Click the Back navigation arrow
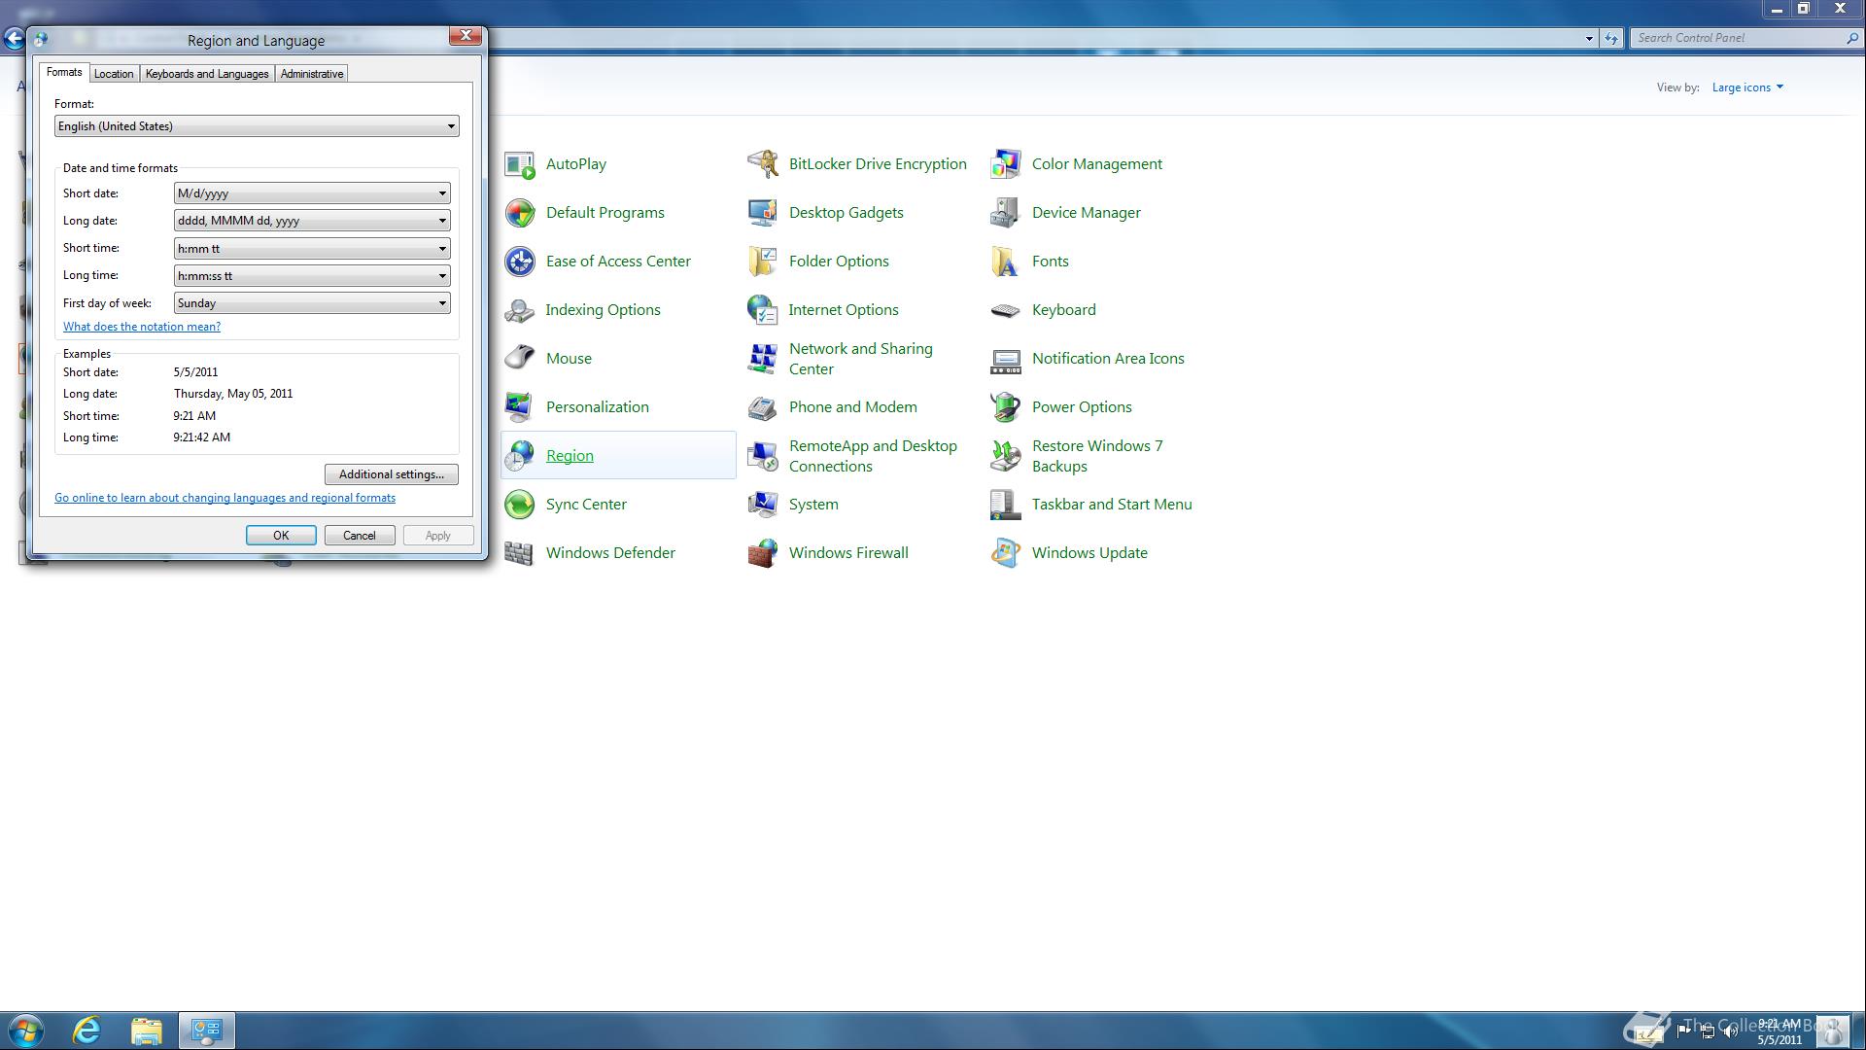This screenshot has height=1050, width=1866. pos(14,39)
